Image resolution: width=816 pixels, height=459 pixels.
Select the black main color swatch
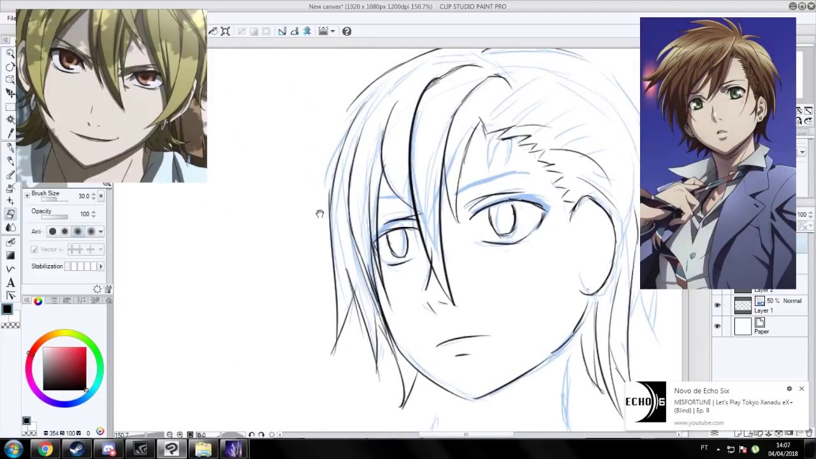pos(7,309)
